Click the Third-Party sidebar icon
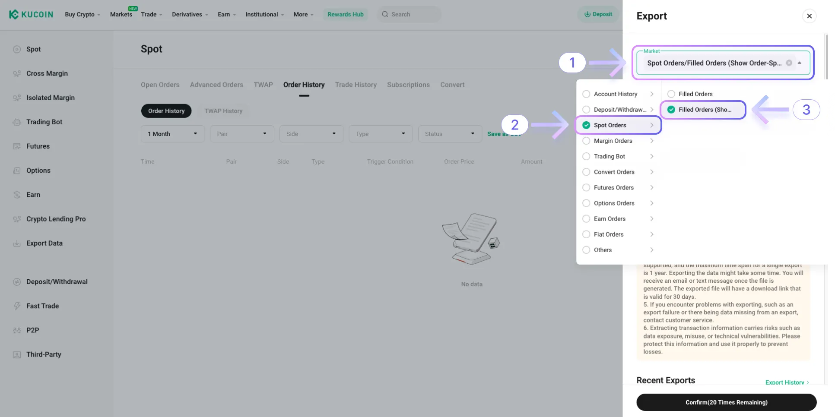The height and width of the screenshot is (417, 835). [17, 354]
